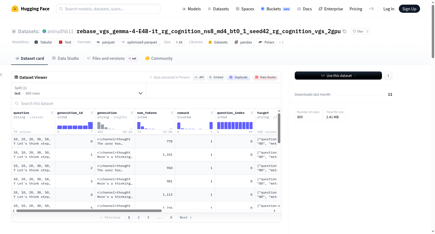Open the Datasets navigation item
Viewport: 435px width, 234px height.
pos(218,9)
